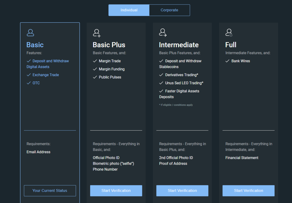Click the Unus Sed LEO Trading feature
Screen dimensions: 292x203
184,83
